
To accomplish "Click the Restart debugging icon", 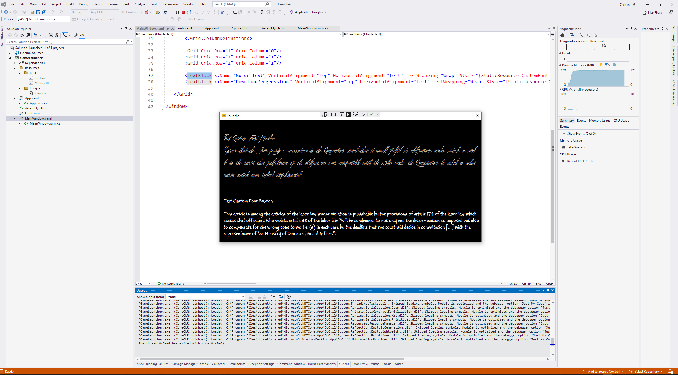I will tap(189, 12).
